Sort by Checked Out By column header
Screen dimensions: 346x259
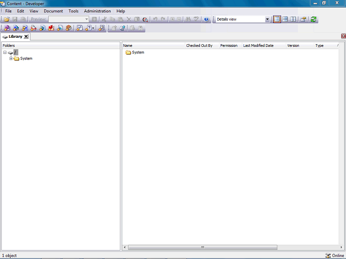coord(202,45)
